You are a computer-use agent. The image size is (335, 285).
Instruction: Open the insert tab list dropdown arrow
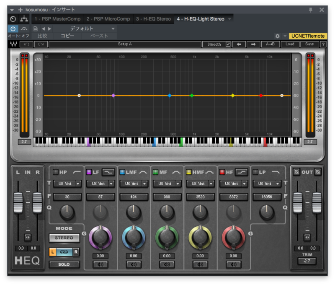coord(229,19)
